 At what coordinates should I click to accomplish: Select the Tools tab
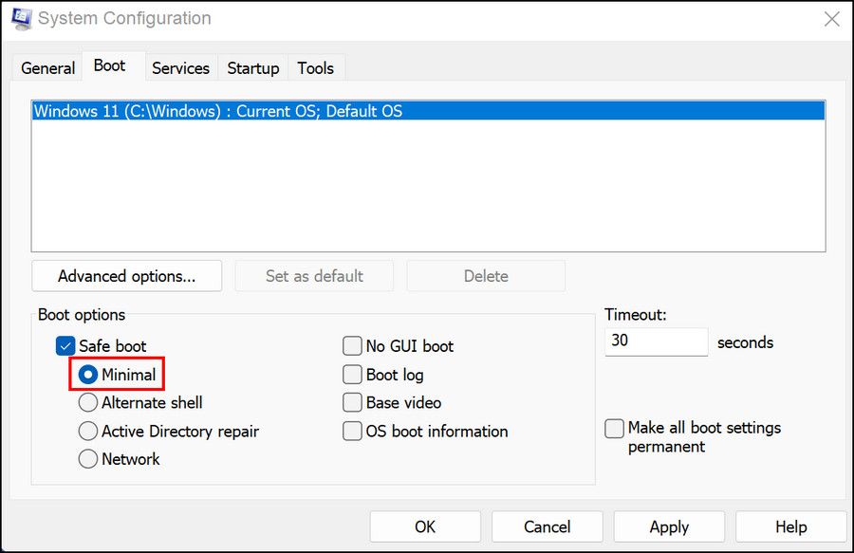click(315, 68)
